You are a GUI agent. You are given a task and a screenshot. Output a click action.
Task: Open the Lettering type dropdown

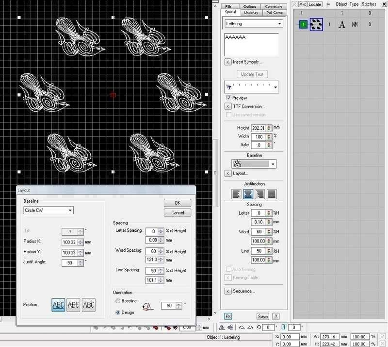click(x=254, y=23)
